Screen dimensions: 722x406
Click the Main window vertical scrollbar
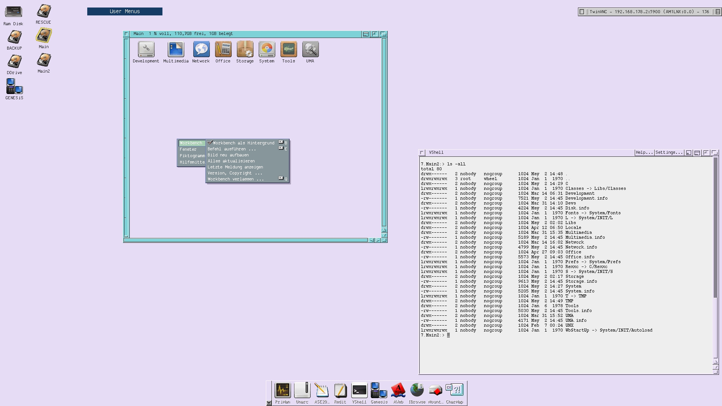[x=384, y=132]
